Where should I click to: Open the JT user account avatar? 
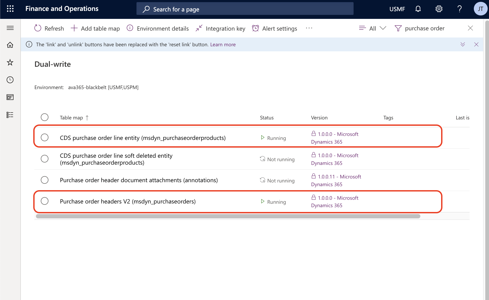click(480, 9)
